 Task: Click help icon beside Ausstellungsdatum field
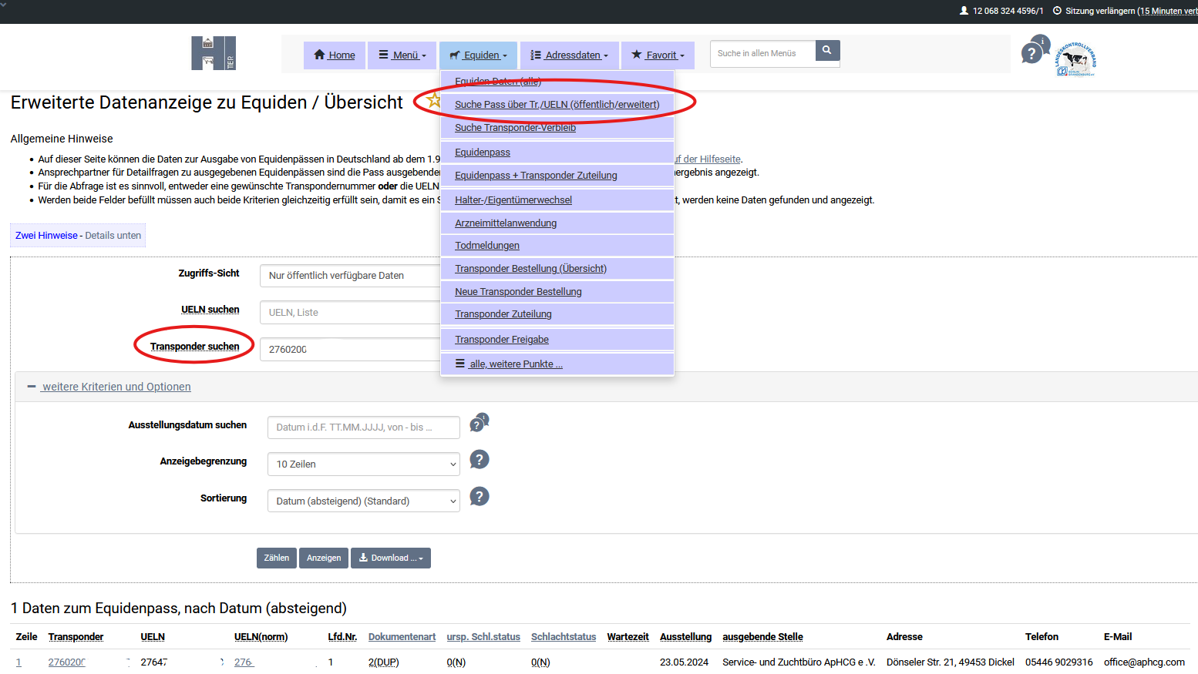coord(479,424)
